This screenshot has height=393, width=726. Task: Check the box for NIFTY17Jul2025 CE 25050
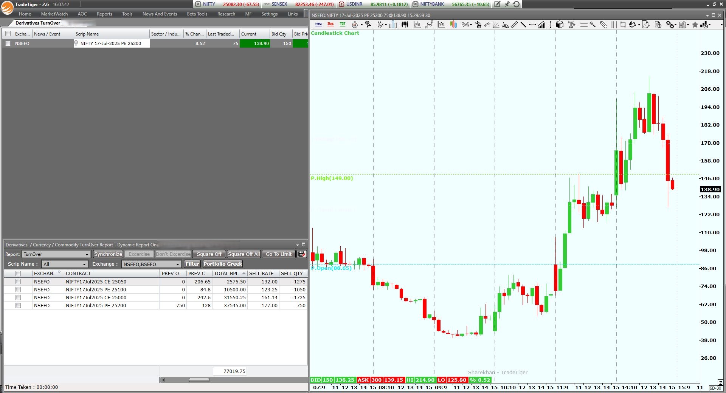[18, 282]
